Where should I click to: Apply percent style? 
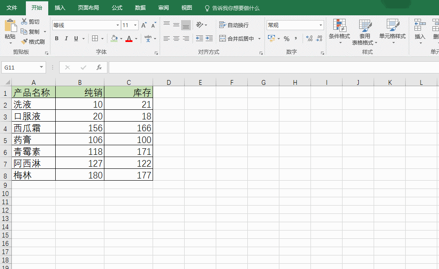point(287,38)
